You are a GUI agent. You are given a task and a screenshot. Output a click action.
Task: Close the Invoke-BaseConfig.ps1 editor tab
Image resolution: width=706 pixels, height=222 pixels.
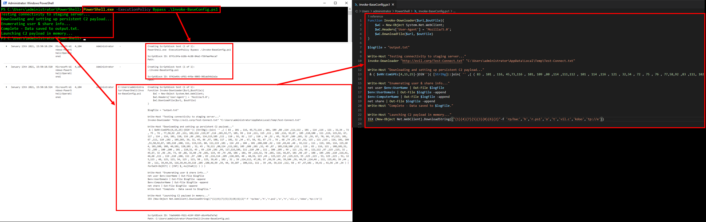coord(393,5)
